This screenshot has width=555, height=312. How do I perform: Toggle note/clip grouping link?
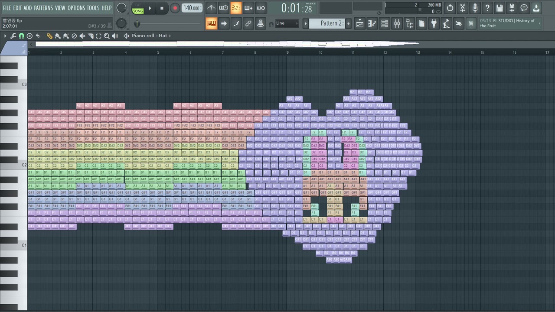pyautogui.click(x=248, y=23)
